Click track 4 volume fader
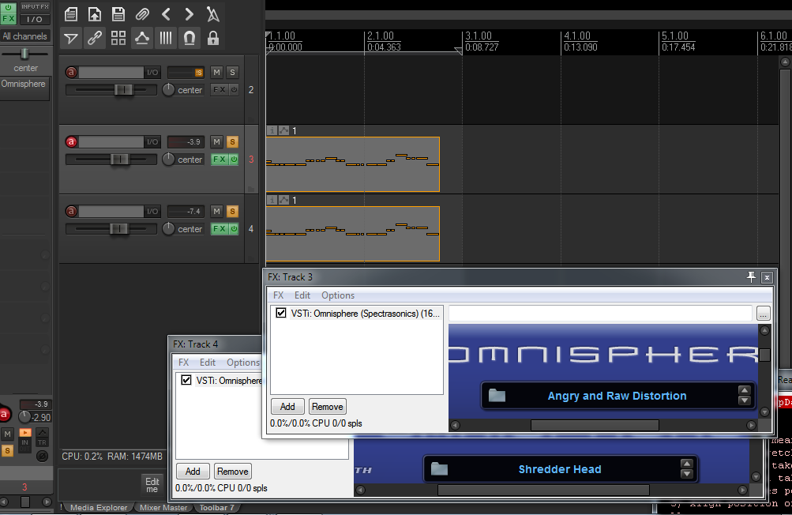792x515 pixels. (x=118, y=229)
